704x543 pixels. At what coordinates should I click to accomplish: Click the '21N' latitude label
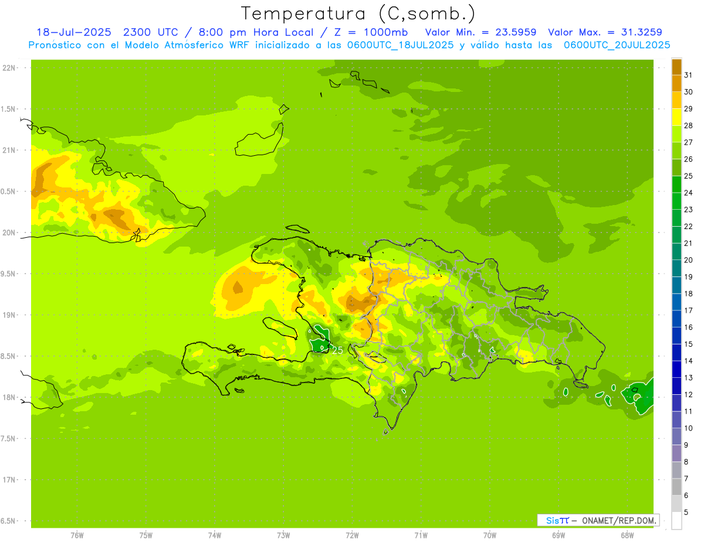pyautogui.click(x=8, y=150)
